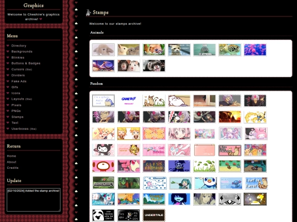The width and height of the screenshot is (297, 222).
Task: Click the Undertale logo stamp
Action: pos(154,215)
